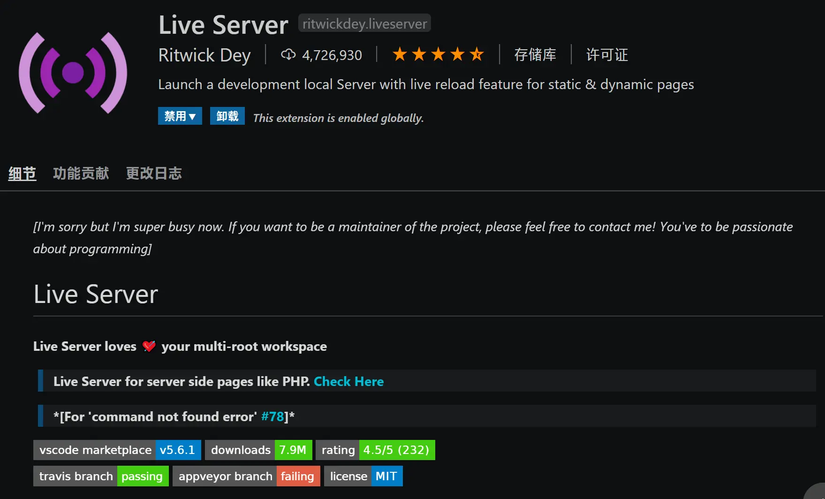Click the downloads 7.9M badge

[258, 450]
